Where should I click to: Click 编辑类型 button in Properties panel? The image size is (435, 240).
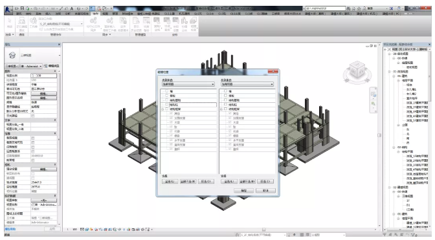pyautogui.click(x=51, y=66)
